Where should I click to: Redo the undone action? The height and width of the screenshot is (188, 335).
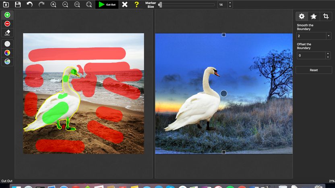click(x=41, y=4)
